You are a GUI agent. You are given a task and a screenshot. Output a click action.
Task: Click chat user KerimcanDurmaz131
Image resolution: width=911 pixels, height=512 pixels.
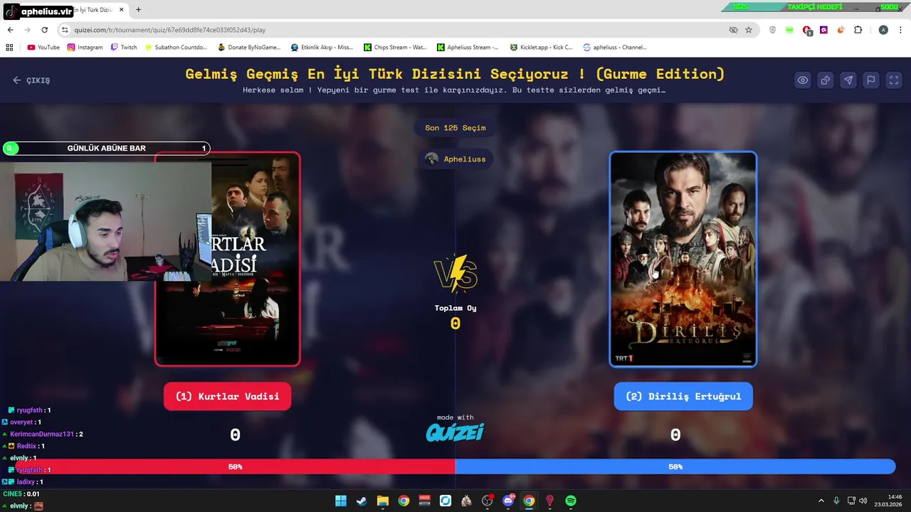click(x=42, y=434)
